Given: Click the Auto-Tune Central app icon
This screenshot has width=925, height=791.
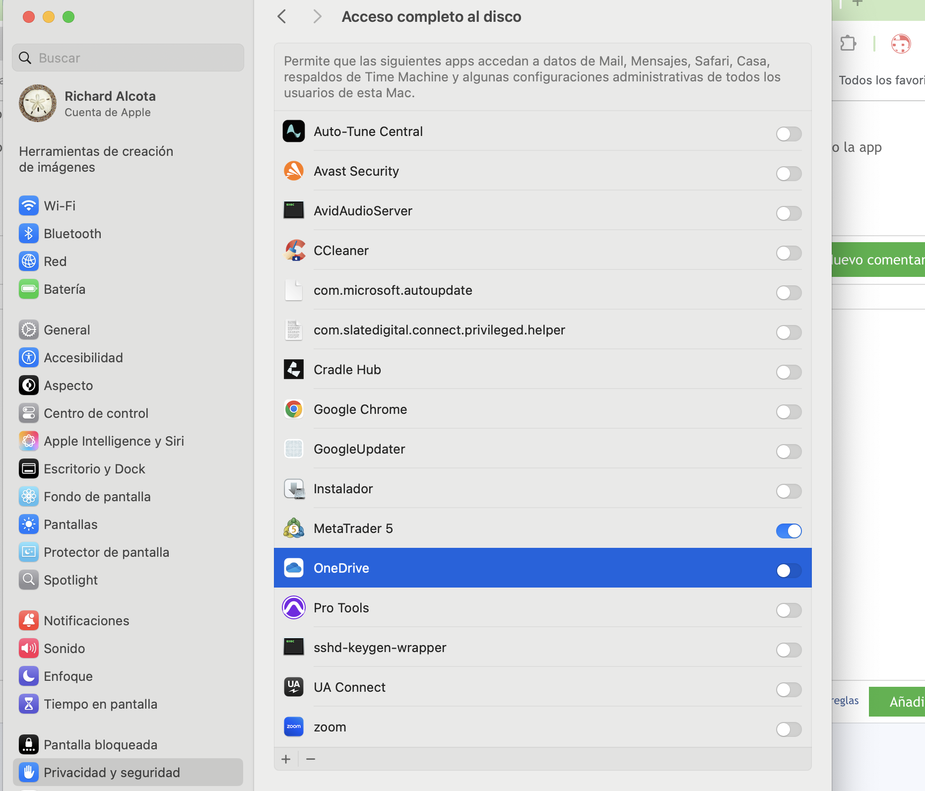Looking at the screenshot, I should point(294,132).
